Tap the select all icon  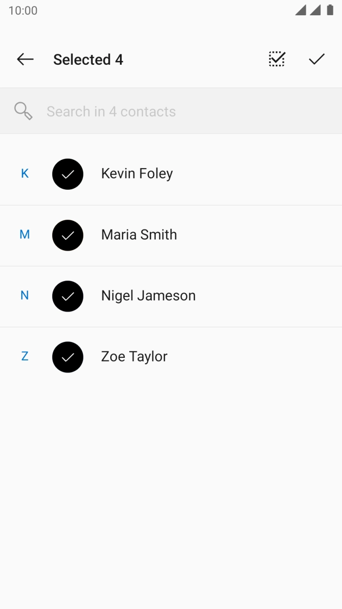click(277, 59)
